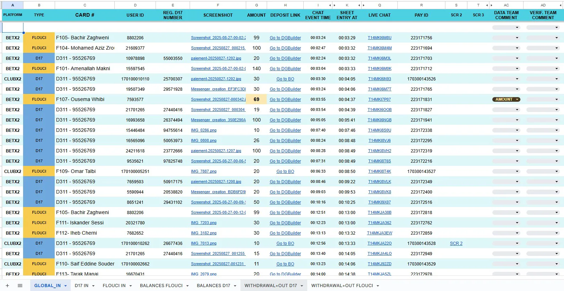
Task: Open the IMG_7887.png screenshot link
Action: pos(204,172)
